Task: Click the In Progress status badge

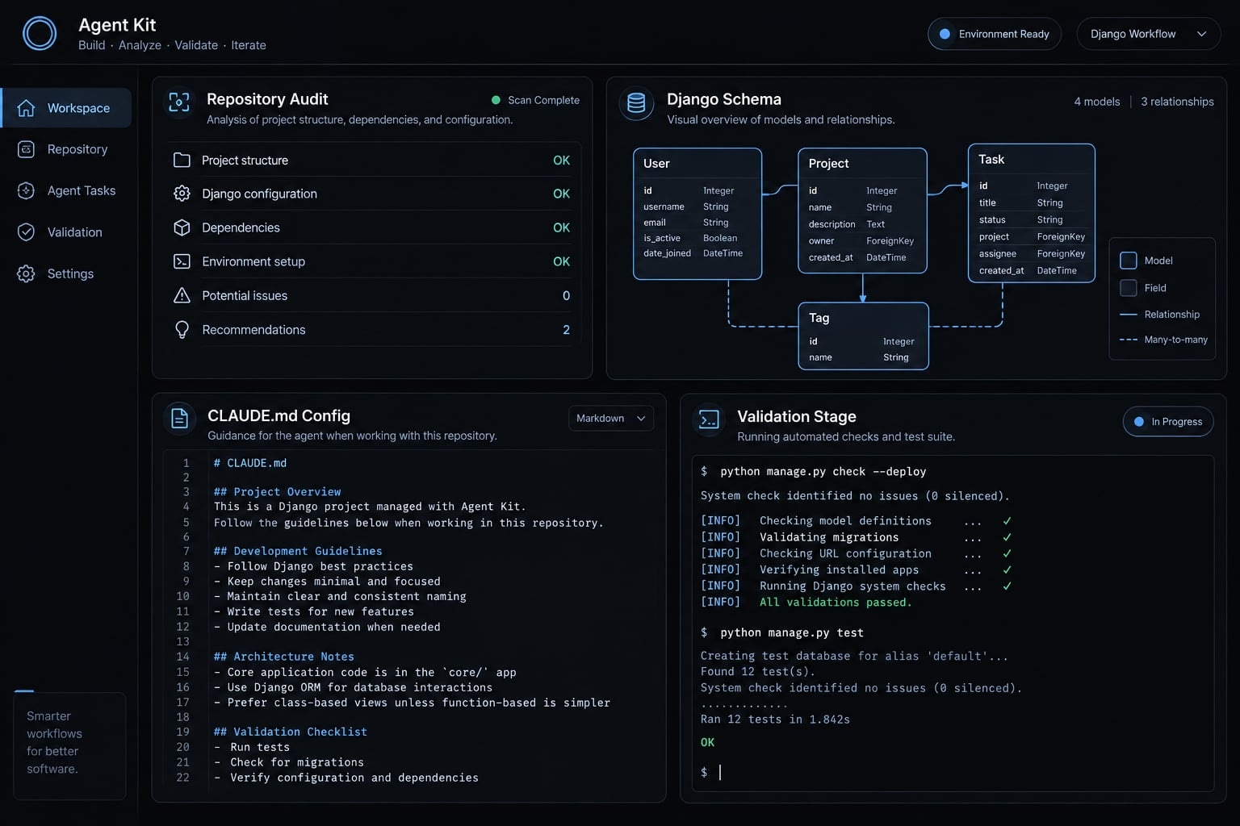Action: (x=1168, y=422)
